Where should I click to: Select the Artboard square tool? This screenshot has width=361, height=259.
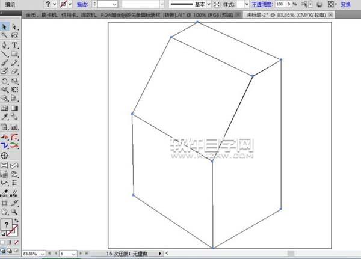click(x=4, y=203)
